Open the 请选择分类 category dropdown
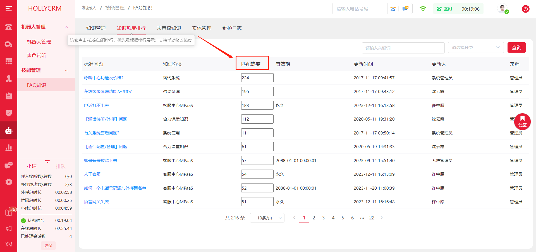Viewport: 536px width, 252px height. coord(476,48)
